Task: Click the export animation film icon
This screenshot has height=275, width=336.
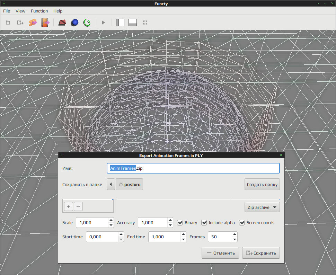Action: point(45,23)
